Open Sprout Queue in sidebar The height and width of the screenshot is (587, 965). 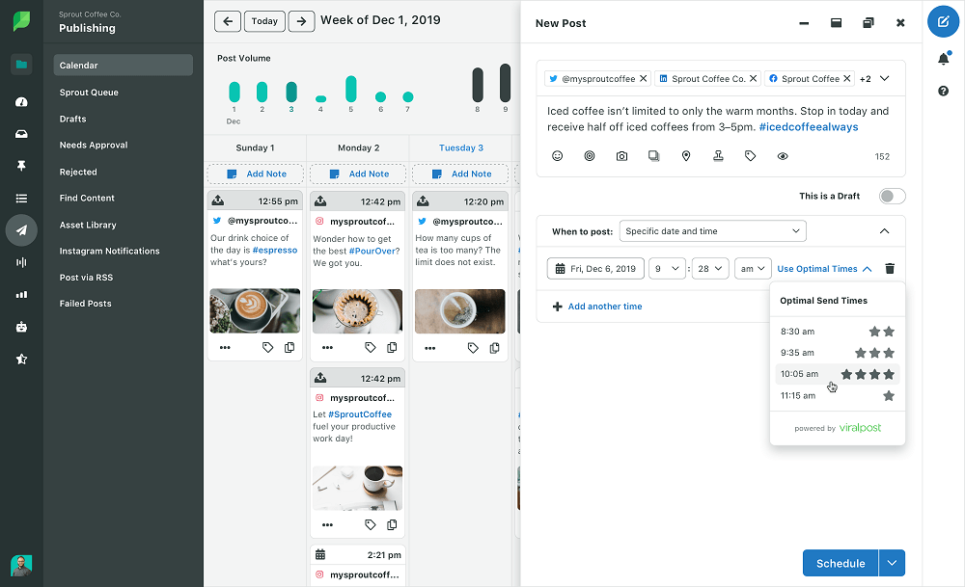tap(89, 93)
